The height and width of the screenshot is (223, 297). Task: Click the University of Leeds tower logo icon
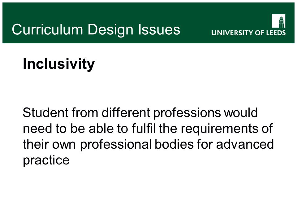[278, 21]
